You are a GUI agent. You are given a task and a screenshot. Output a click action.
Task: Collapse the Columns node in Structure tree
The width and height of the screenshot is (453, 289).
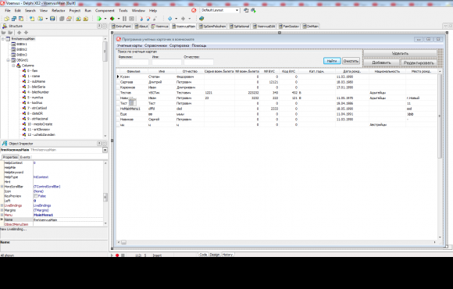(x=13, y=66)
